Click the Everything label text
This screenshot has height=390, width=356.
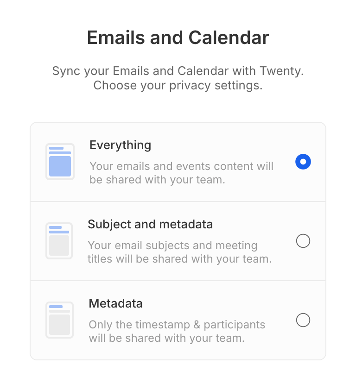coord(120,145)
